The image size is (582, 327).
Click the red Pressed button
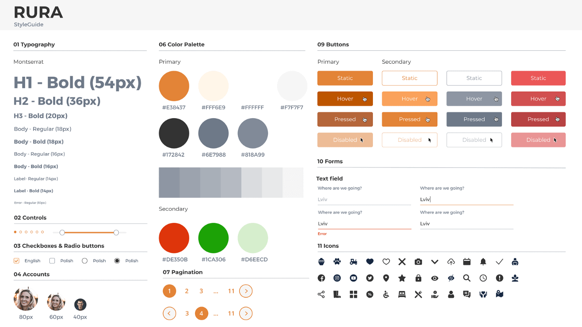click(538, 120)
